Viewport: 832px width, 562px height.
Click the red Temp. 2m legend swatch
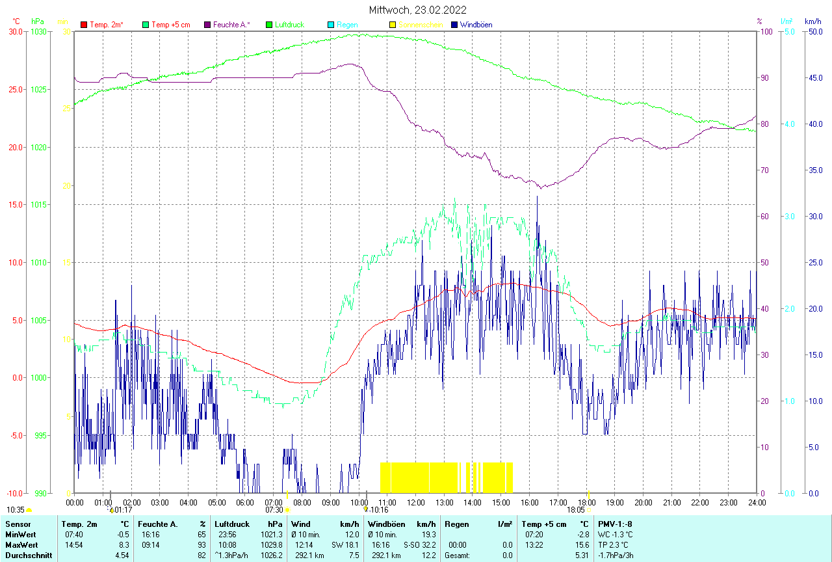84,25
